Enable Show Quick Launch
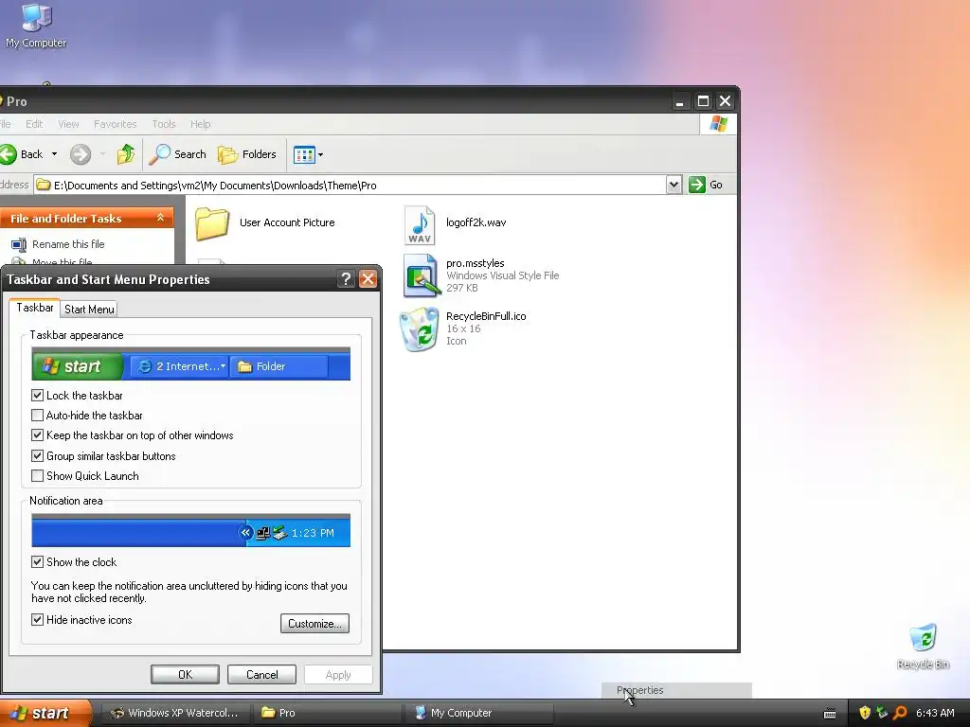 tap(37, 476)
